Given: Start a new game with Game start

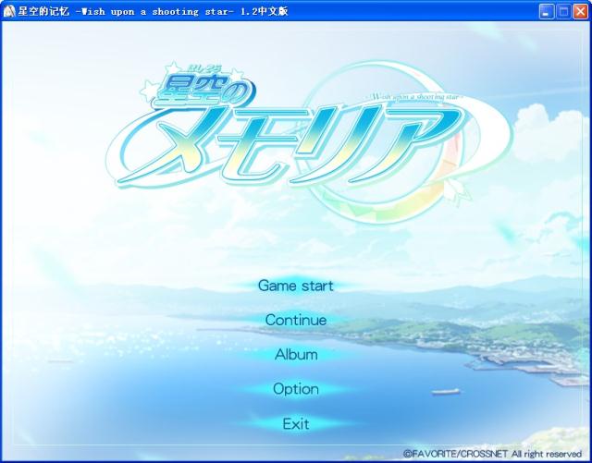Looking at the screenshot, I should click(x=296, y=286).
